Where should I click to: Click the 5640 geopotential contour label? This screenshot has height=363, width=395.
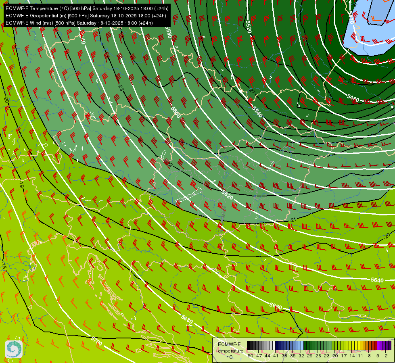click(x=377, y=280)
